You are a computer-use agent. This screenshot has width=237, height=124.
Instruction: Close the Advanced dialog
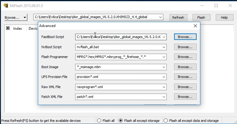point(195,26)
